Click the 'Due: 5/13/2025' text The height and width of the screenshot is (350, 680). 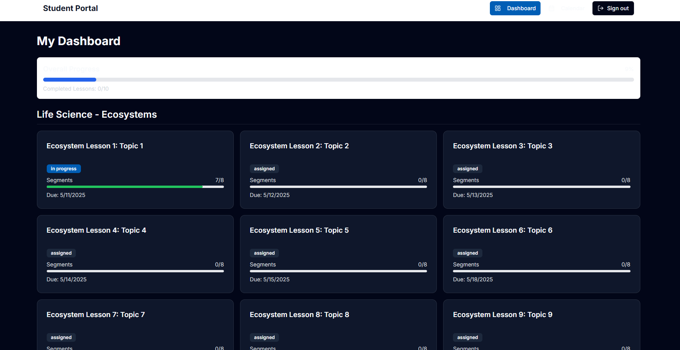473,195
